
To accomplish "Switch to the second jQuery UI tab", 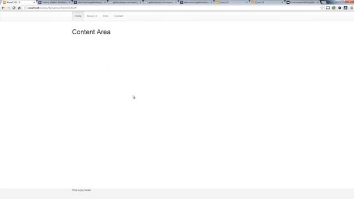I will point(267,2).
